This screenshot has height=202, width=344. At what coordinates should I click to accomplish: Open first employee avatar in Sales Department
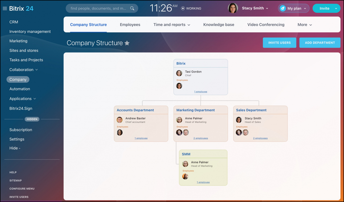(x=239, y=132)
